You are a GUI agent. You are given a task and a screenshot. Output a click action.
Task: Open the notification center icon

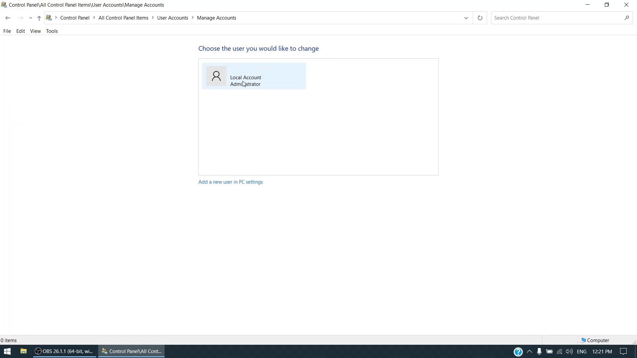click(x=623, y=351)
